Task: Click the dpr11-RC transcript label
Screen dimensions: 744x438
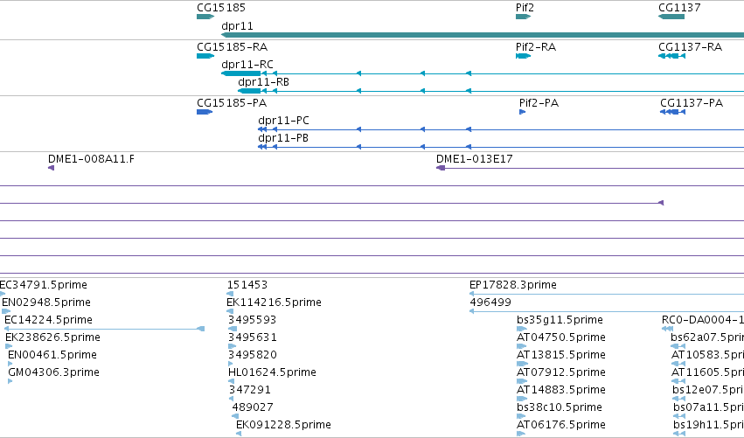Action: coord(247,65)
